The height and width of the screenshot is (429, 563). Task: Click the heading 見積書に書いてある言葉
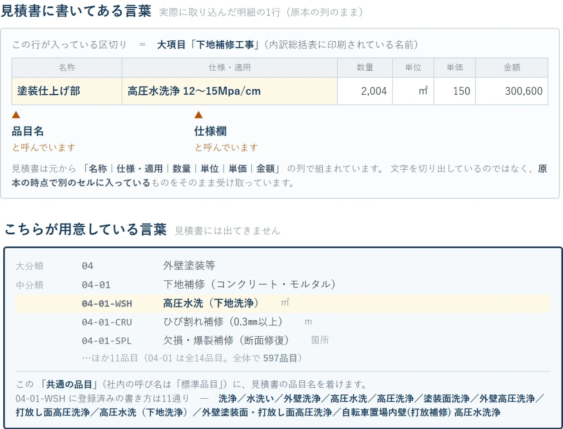76,10
